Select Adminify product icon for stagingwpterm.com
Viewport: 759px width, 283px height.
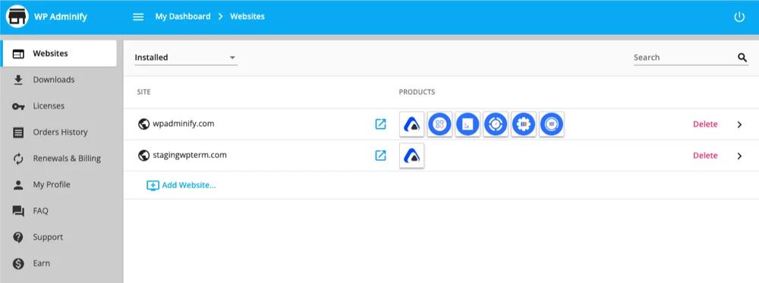(x=412, y=156)
